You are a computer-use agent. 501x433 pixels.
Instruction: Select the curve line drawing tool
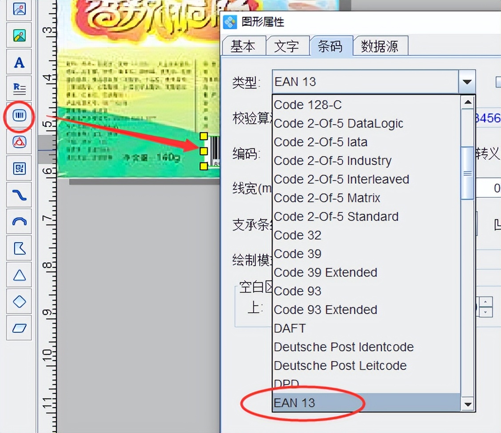[x=19, y=195]
